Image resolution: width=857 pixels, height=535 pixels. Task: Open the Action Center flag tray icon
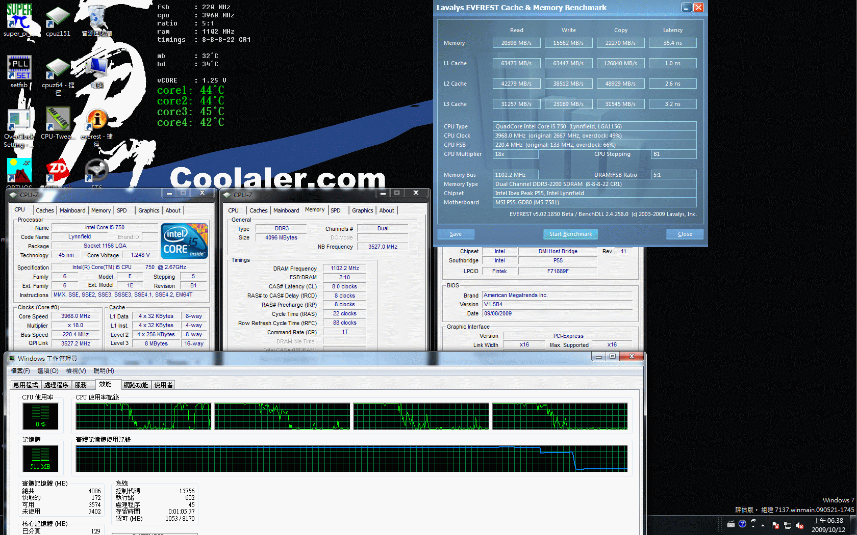775,525
